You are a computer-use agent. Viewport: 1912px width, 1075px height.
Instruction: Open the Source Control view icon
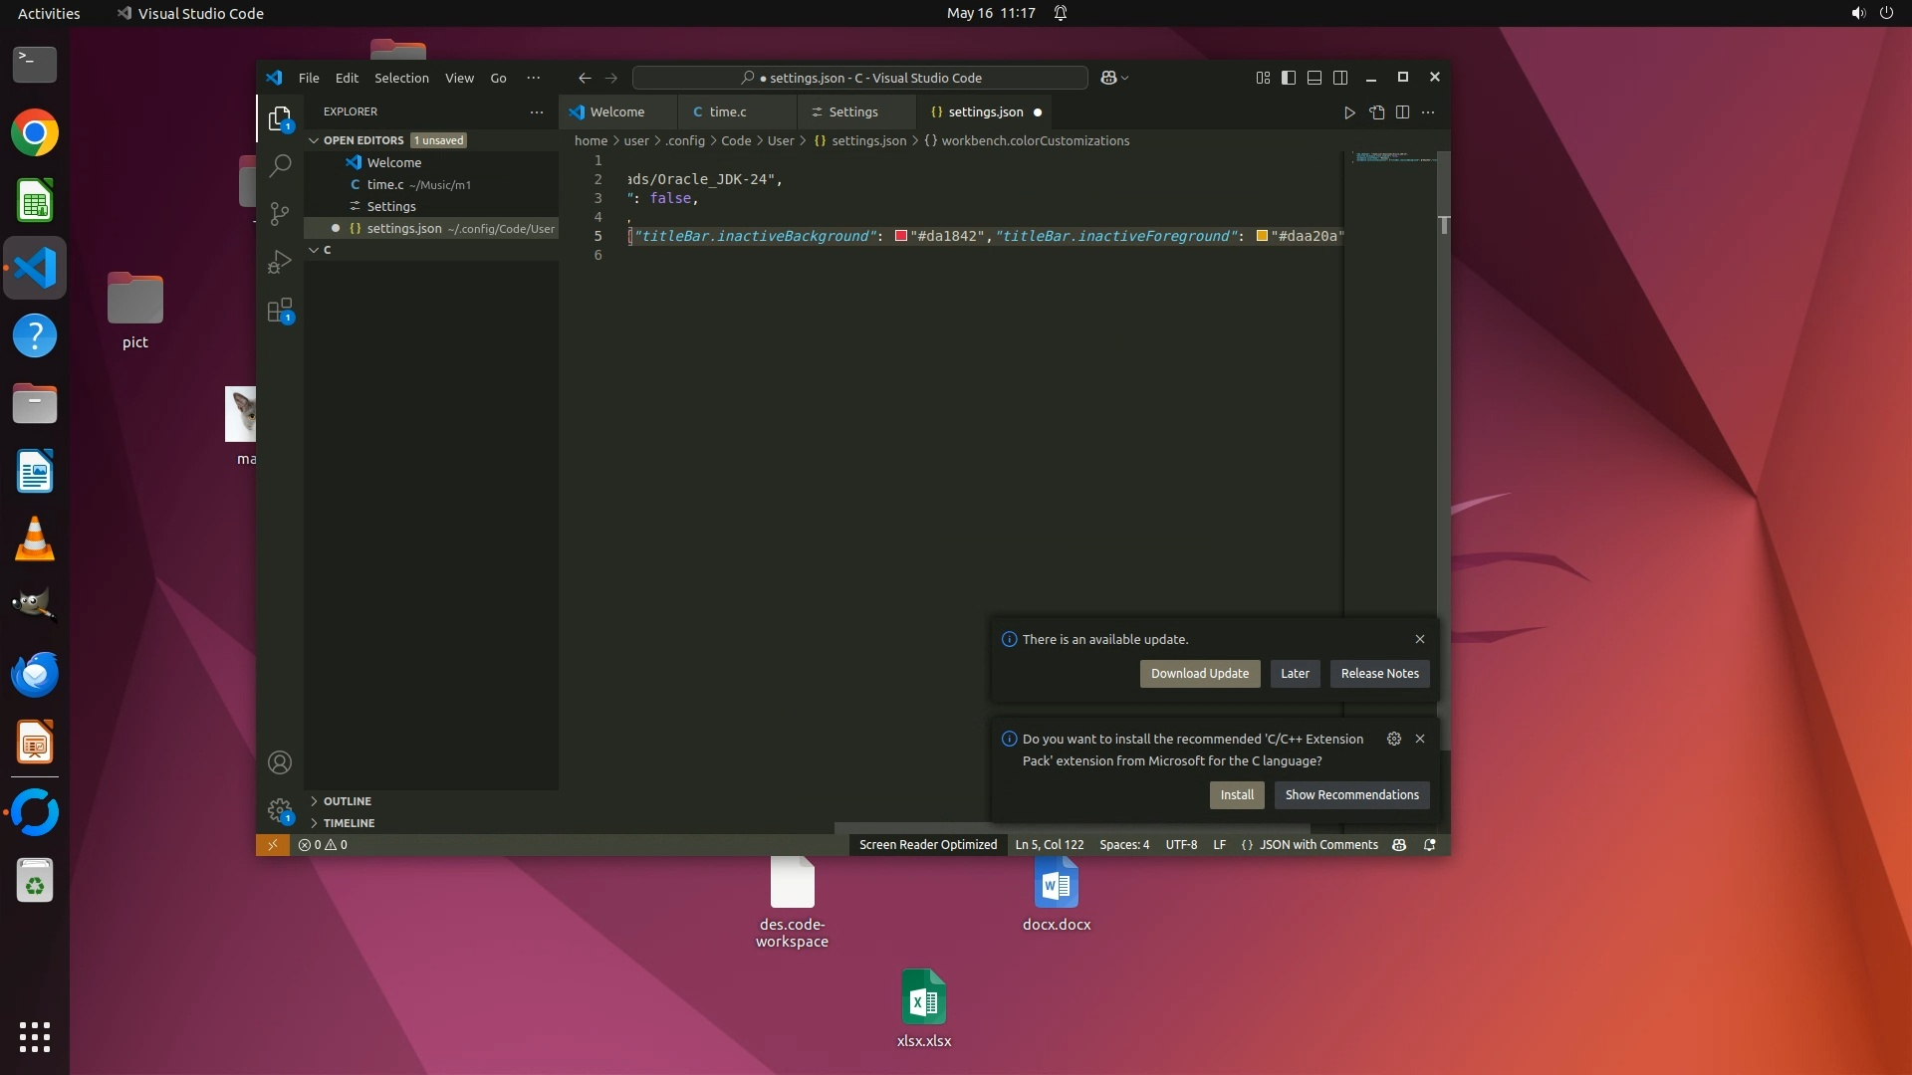click(280, 213)
